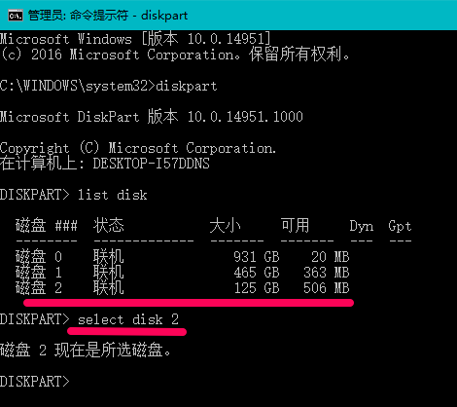
Task: Click the 125 GB size value
Action: 257,288
